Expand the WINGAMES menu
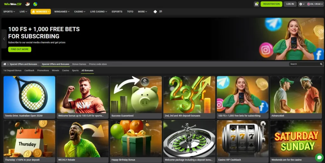This screenshot has height=163, width=325. 62,12
